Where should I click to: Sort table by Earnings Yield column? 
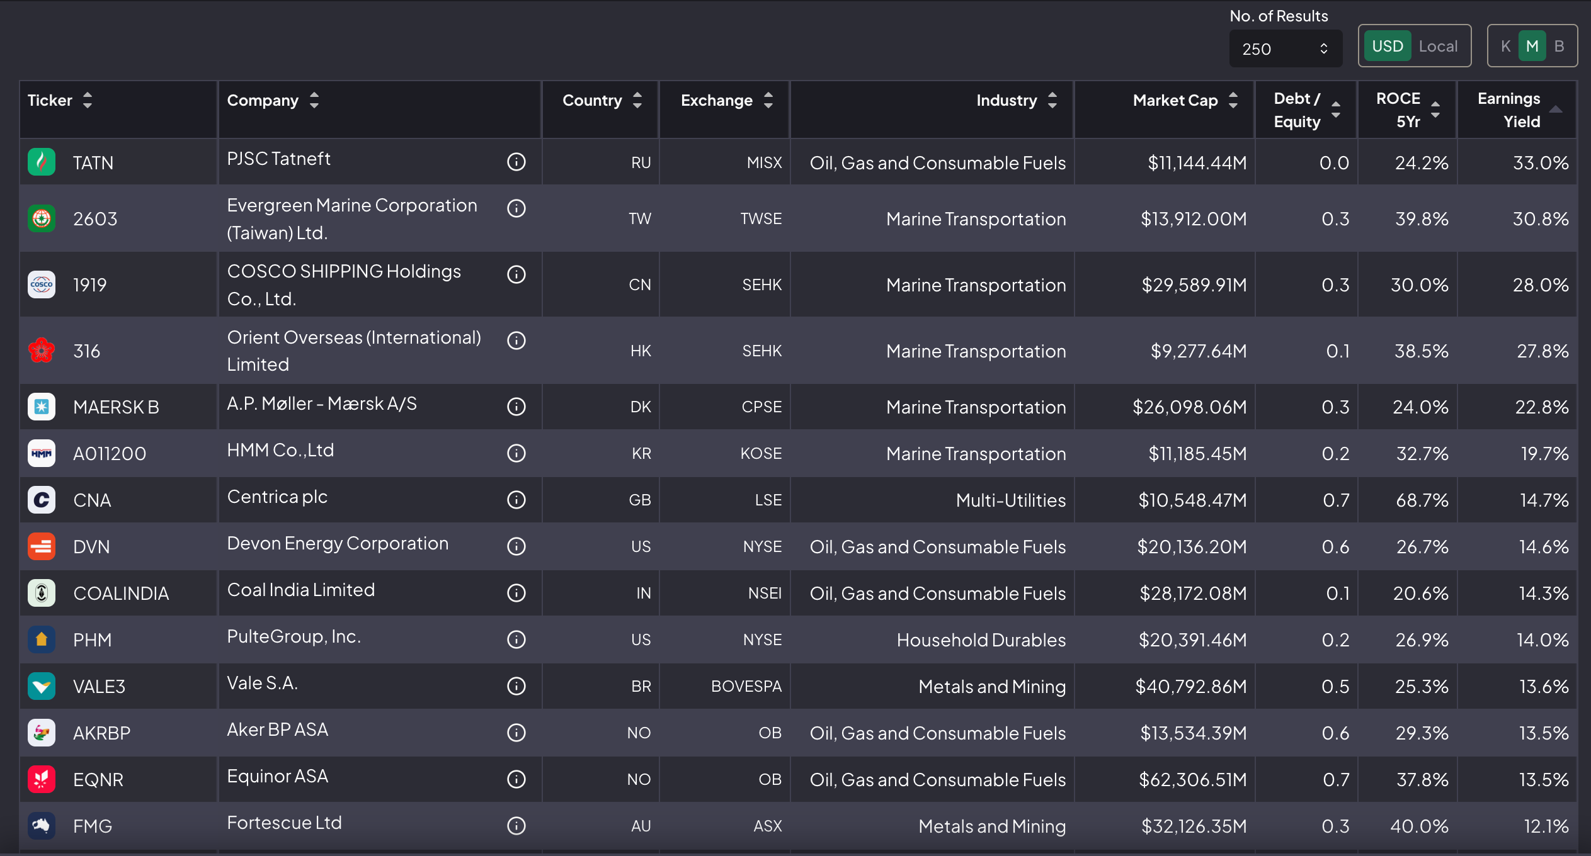tap(1556, 110)
